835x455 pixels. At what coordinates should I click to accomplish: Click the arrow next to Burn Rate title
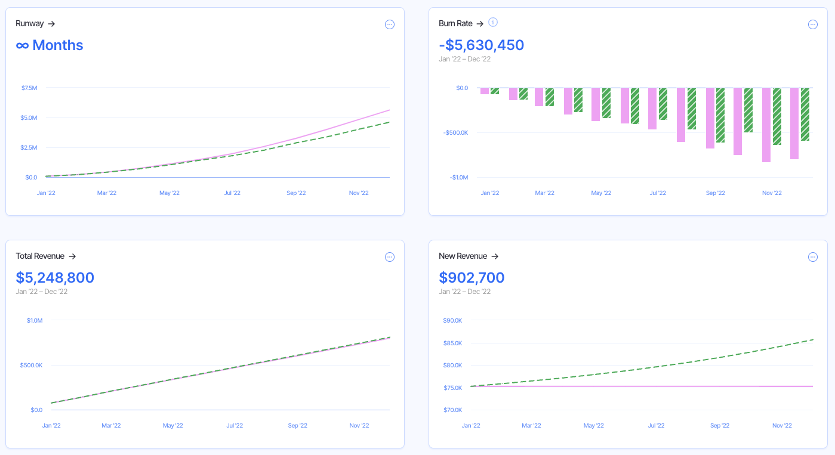click(x=479, y=24)
